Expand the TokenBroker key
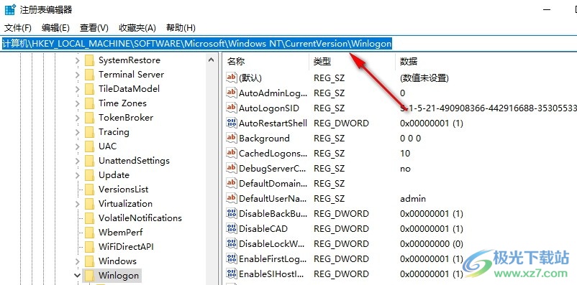 pos(77,118)
